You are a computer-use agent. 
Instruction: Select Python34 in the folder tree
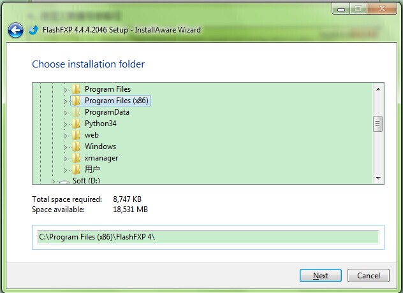[101, 124]
